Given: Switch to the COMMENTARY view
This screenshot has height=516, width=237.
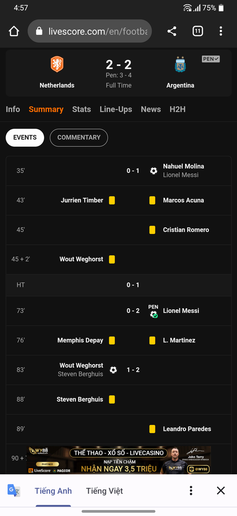Looking at the screenshot, I should click(x=79, y=138).
